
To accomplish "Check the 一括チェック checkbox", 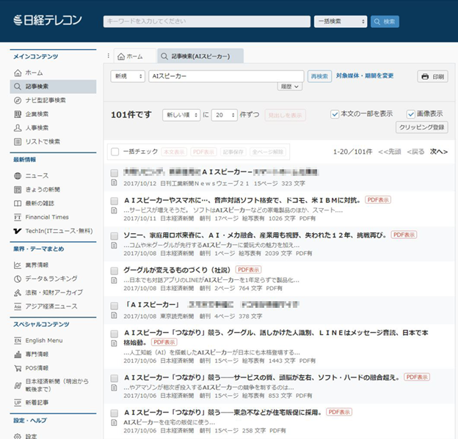I will click(x=114, y=152).
